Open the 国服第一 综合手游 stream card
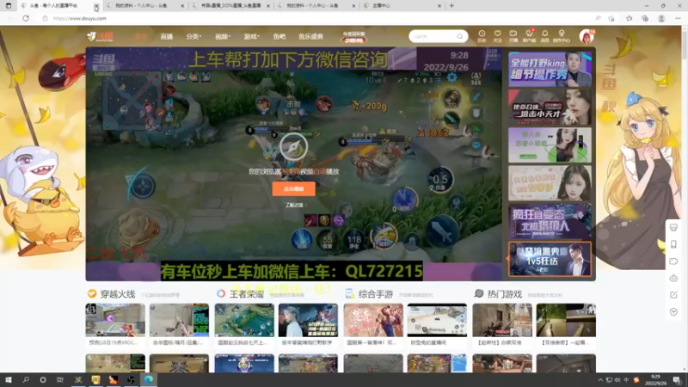The height and width of the screenshot is (387, 688). tap(373, 324)
